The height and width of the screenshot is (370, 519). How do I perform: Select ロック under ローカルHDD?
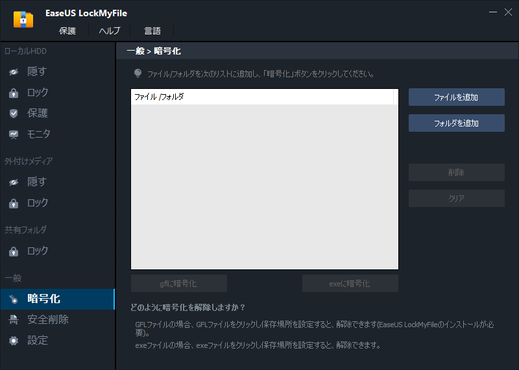point(58,92)
